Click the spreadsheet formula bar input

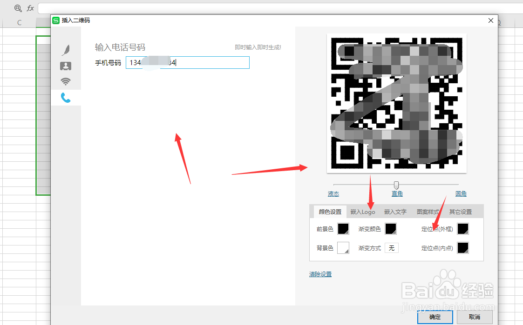[280, 8]
